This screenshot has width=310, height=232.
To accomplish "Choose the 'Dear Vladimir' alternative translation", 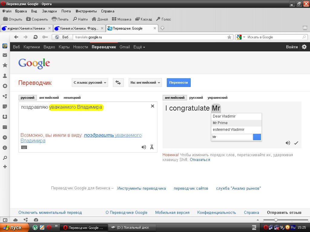I will tap(224, 116).
